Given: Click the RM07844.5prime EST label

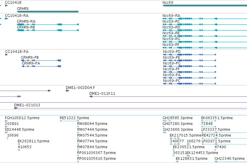Looking at the screenshot, I should (x=92, y=147).
